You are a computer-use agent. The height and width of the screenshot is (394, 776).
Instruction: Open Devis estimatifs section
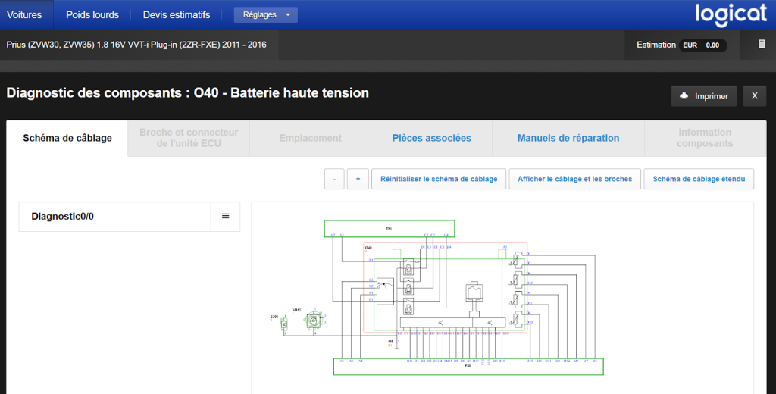tap(177, 15)
